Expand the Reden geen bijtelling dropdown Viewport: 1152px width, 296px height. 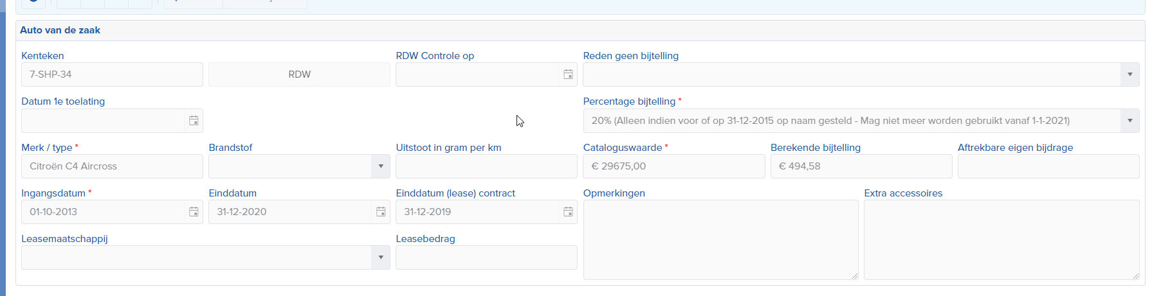(1129, 74)
